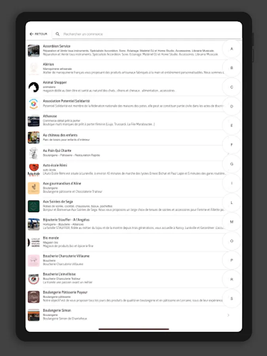
Task: Open the Au Pain Qui Chante listing
Action: pyautogui.click(x=126, y=153)
